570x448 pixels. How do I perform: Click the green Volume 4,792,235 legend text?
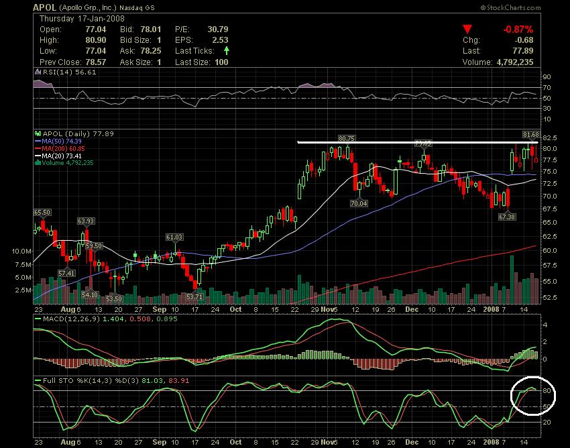pos(68,163)
